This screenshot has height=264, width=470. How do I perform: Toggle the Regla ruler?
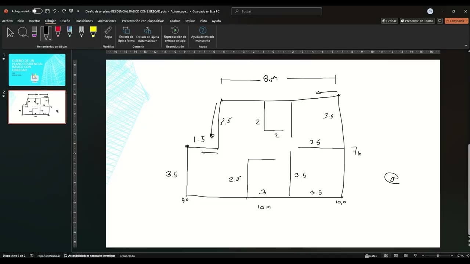tap(108, 33)
